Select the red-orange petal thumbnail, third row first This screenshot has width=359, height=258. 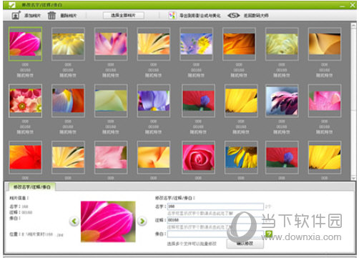(x=25, y=157)
